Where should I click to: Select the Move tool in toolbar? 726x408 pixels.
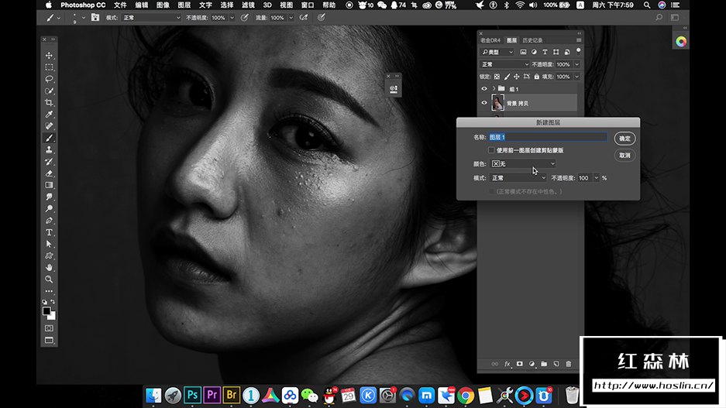click(49, 56)
